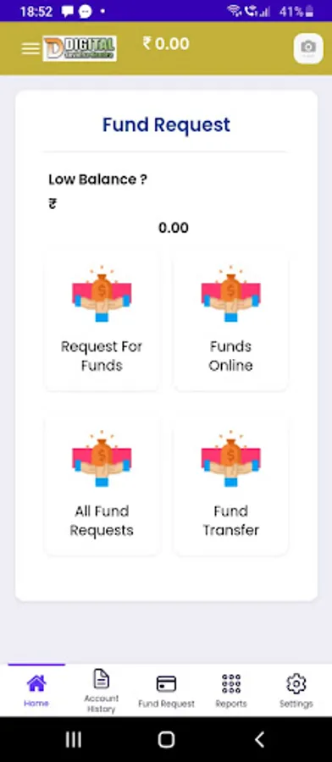Viewport: 332px width, 762px height.
Task: Tap the Digital logo in header
Action: (80, 48)
